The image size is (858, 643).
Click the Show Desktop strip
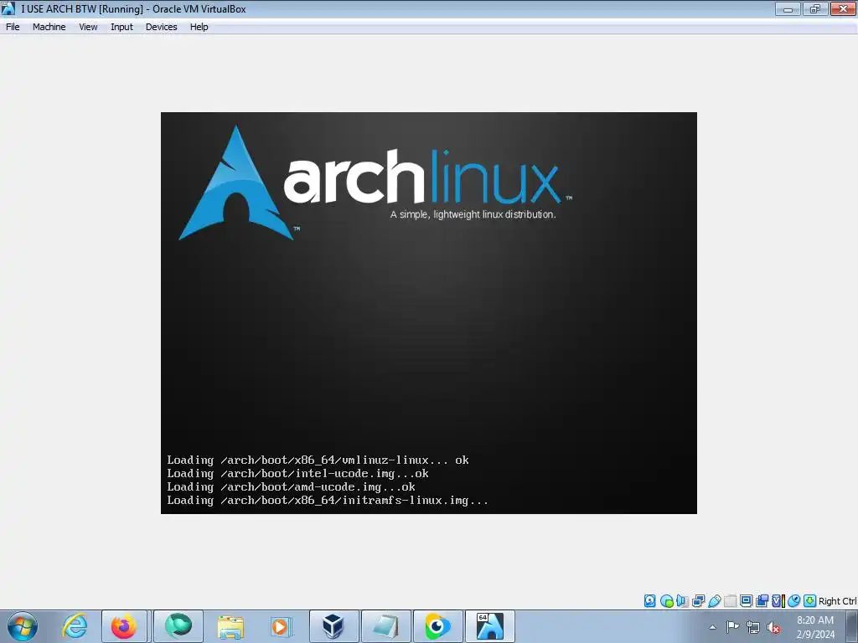854,627
